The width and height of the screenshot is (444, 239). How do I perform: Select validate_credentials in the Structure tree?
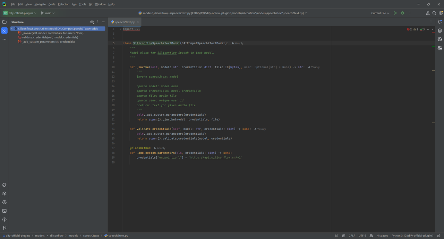[50, 37]
